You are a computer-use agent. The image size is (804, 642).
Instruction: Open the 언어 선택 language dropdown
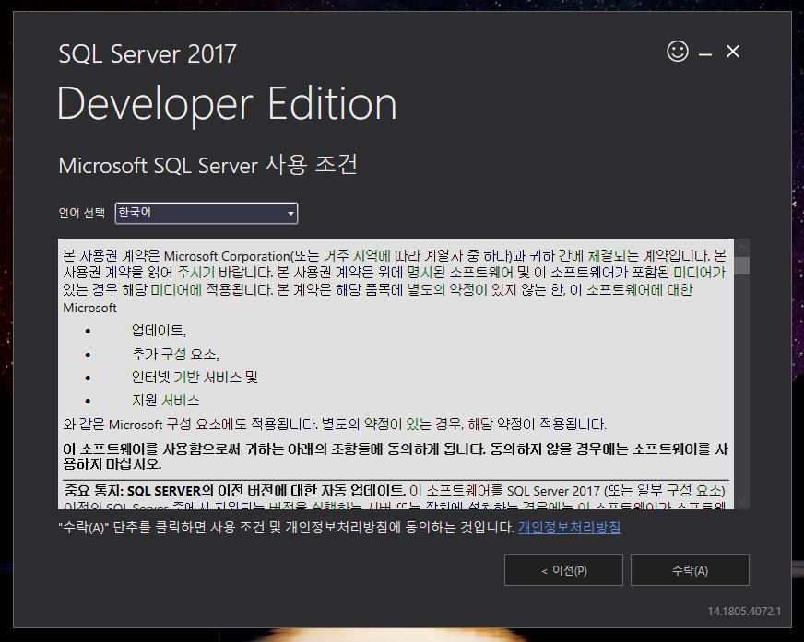pyautogui.click(x=207, y=213)
